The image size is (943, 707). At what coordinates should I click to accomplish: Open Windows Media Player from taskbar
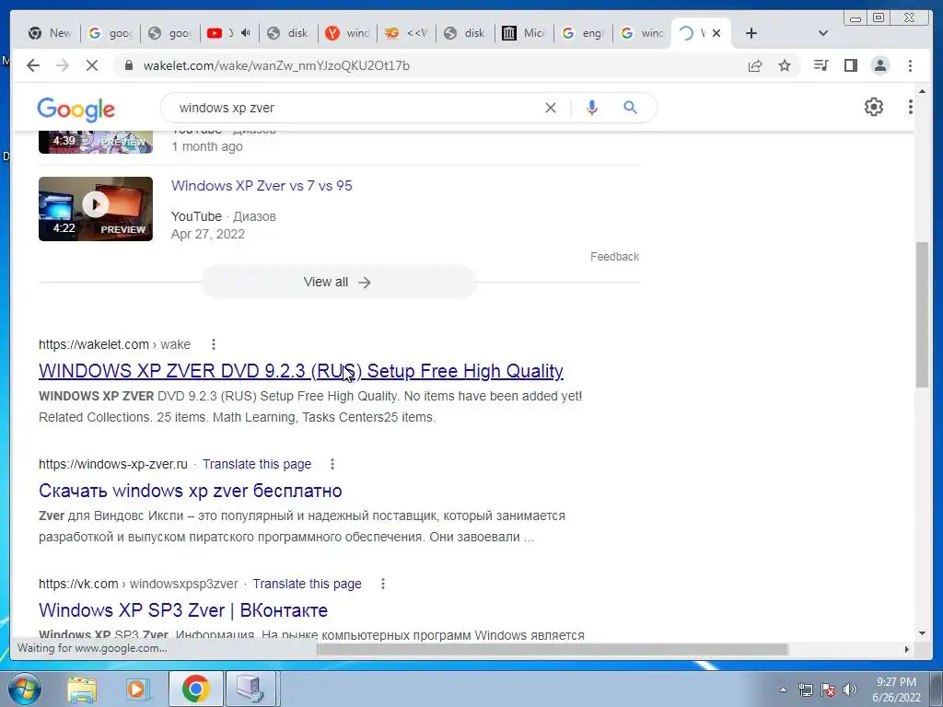138,689
